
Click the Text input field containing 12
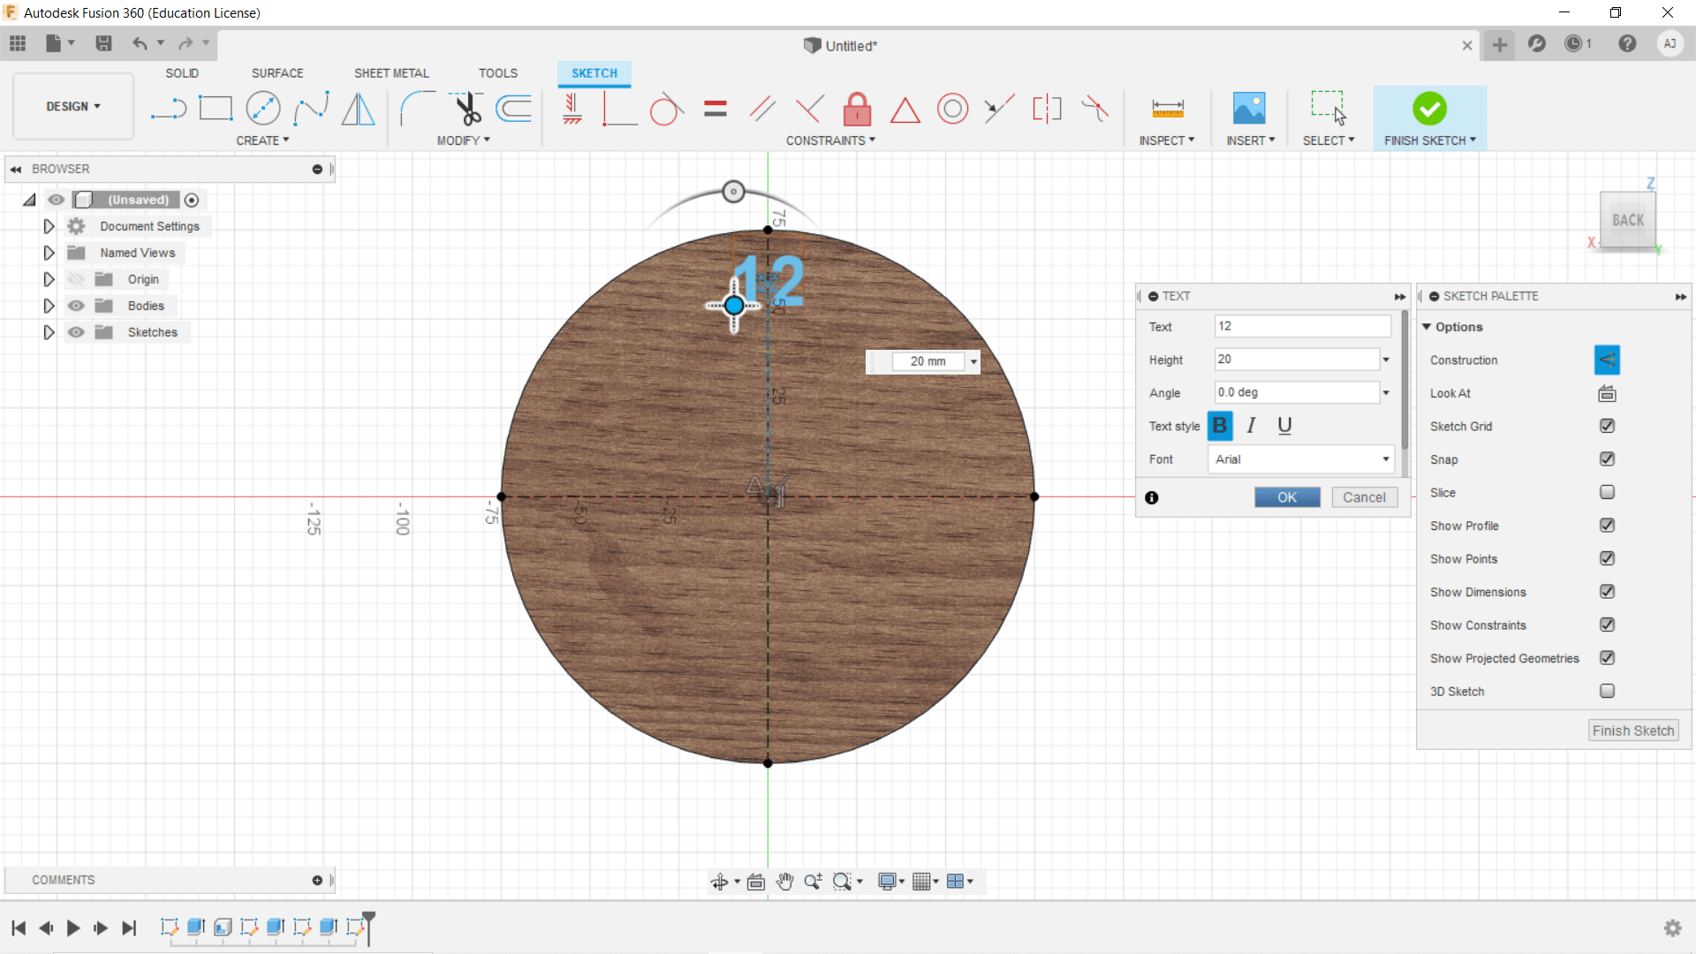point(1302,326)
